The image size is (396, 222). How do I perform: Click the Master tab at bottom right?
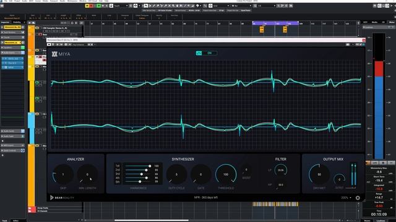click(367, 221)
